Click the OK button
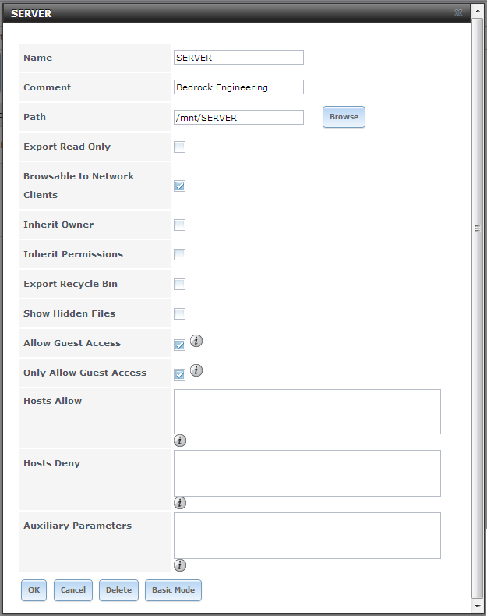The width and height of the screenshot is (487, 616). pyautogui.click(x=34, y=590)
